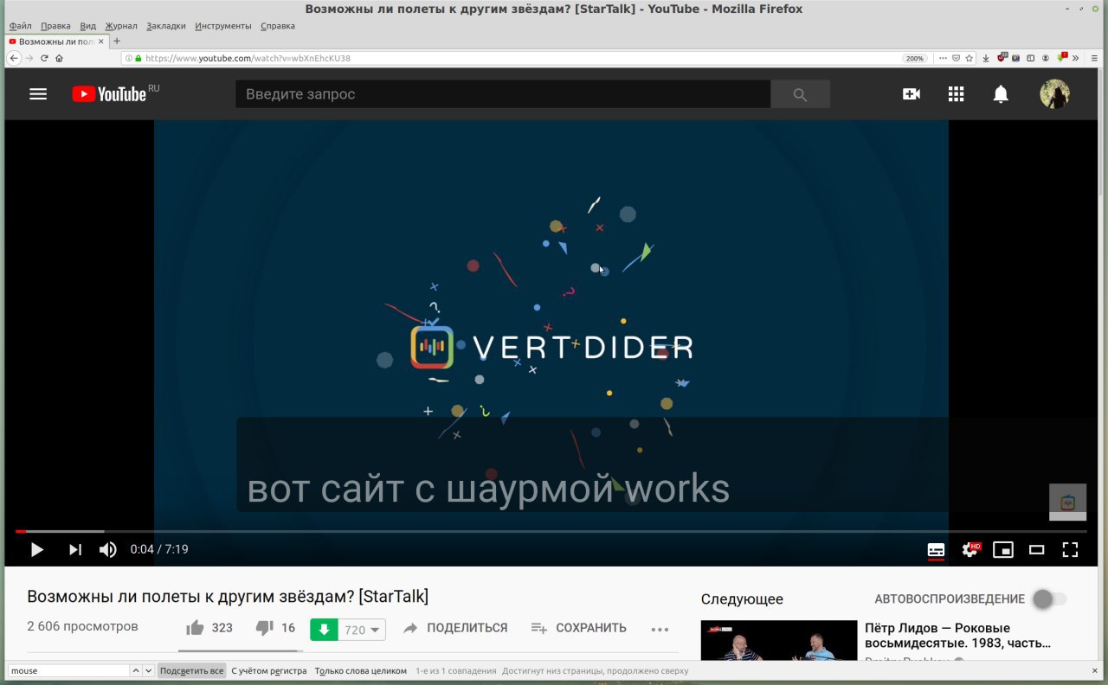
Task: Open the Firefox downloads panel
Action: click(986, 58)
